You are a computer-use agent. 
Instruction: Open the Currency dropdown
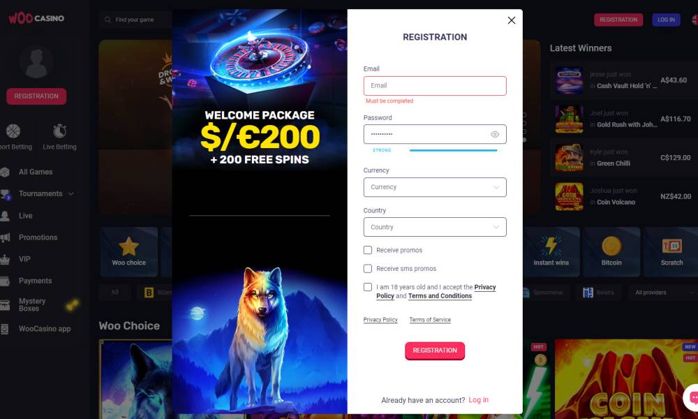[x=435, y=187]
